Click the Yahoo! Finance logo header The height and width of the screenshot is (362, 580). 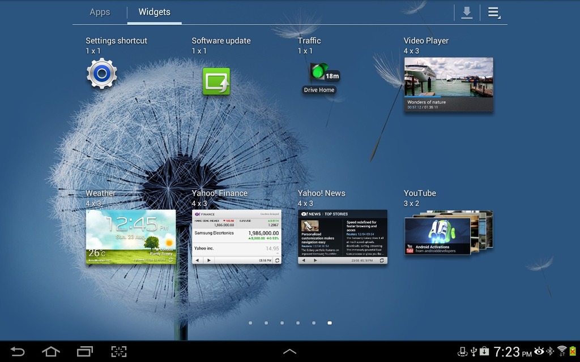(x=205, y=214)
